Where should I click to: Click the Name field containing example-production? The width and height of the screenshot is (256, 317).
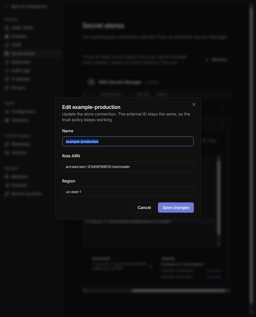pos(128,141)
